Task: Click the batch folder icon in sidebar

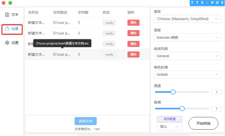Action: pyautogui.click(x=7, y=29)
